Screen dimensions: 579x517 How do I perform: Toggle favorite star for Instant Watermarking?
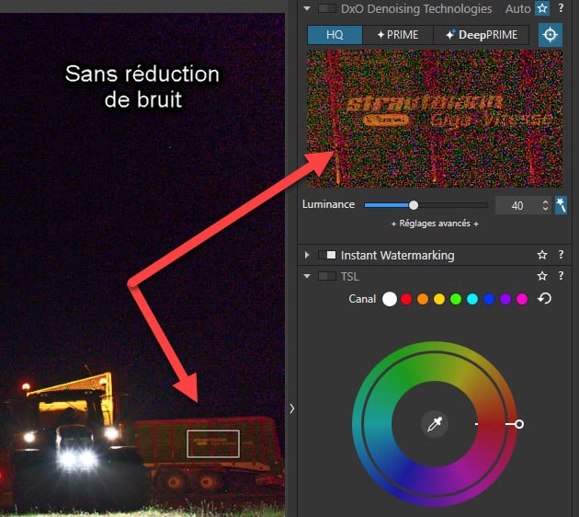point(542,255)
